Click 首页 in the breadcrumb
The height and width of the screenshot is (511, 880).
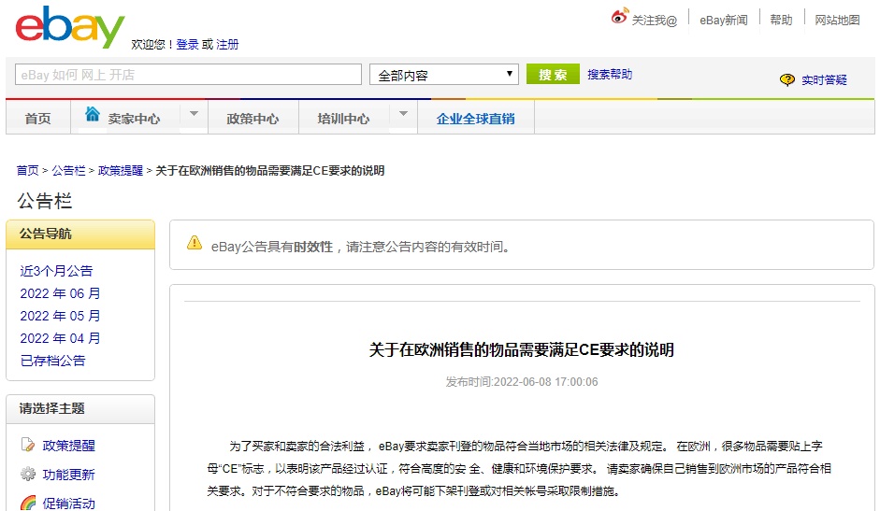tap(27, 171)
